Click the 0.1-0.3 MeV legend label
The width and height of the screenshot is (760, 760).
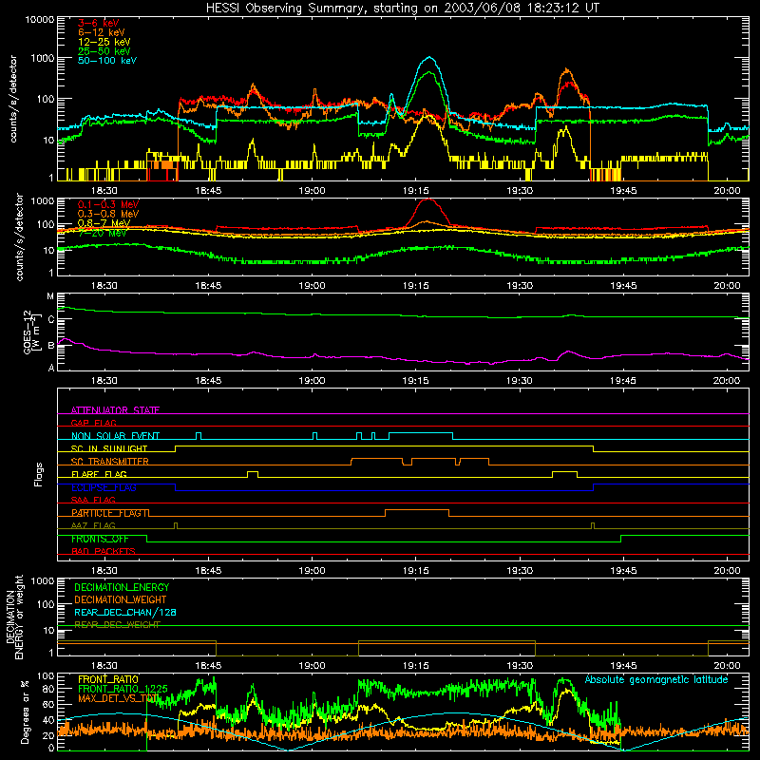pyautogui.click(x=108, y=204)
